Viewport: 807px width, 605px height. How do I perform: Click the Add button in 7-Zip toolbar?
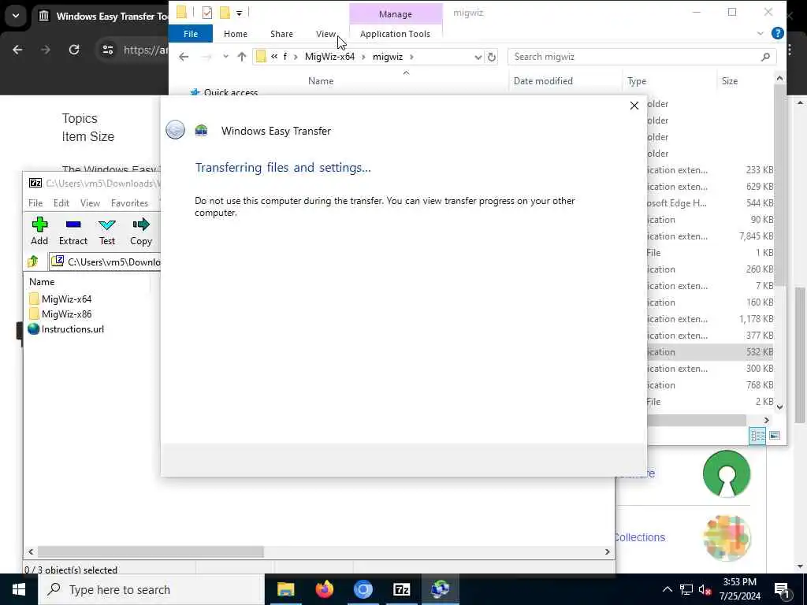(39, 231)
